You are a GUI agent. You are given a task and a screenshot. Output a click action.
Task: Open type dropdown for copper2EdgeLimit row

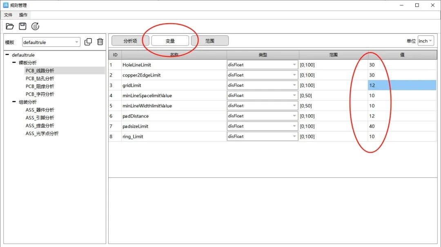[262, 75]
